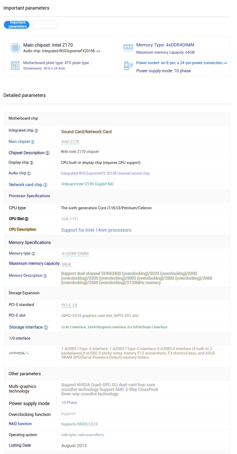The width and height of the screenshot is (237, 454).
Task: Click info icon next to Chipset Description
Action: pyautogui.click(x=47, y=153)
